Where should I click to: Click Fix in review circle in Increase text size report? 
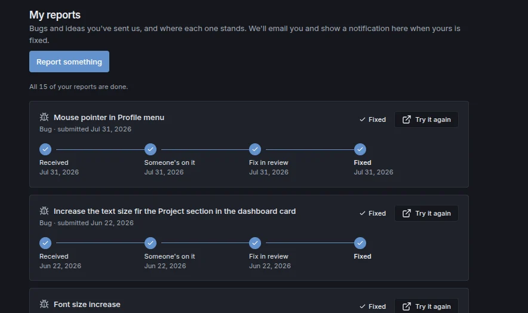255,243
